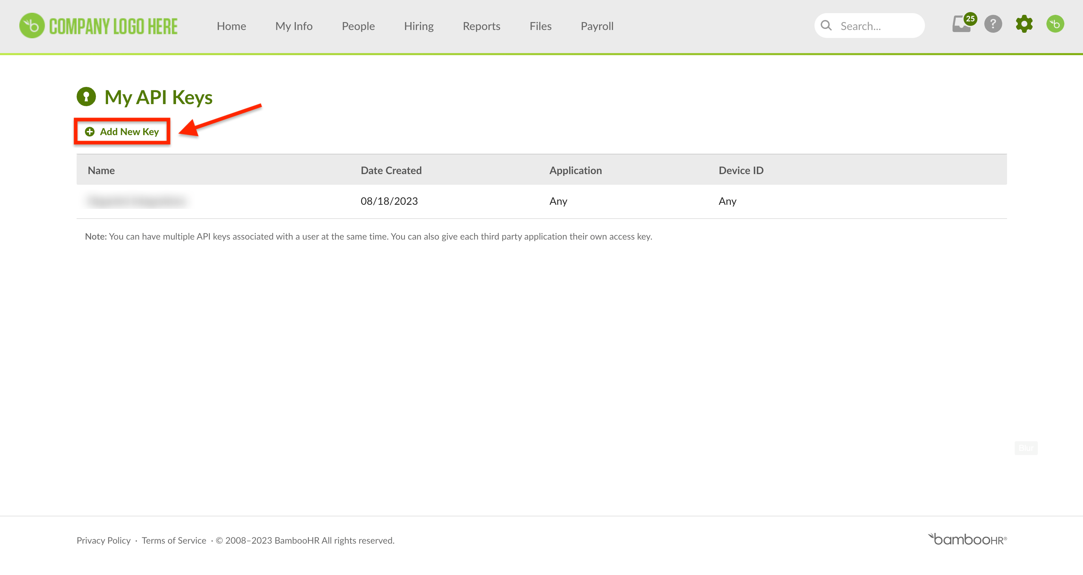Screen dimensions: 1083x575
Task: Click the user avatar in top right
Action: tap(1055, 24)
